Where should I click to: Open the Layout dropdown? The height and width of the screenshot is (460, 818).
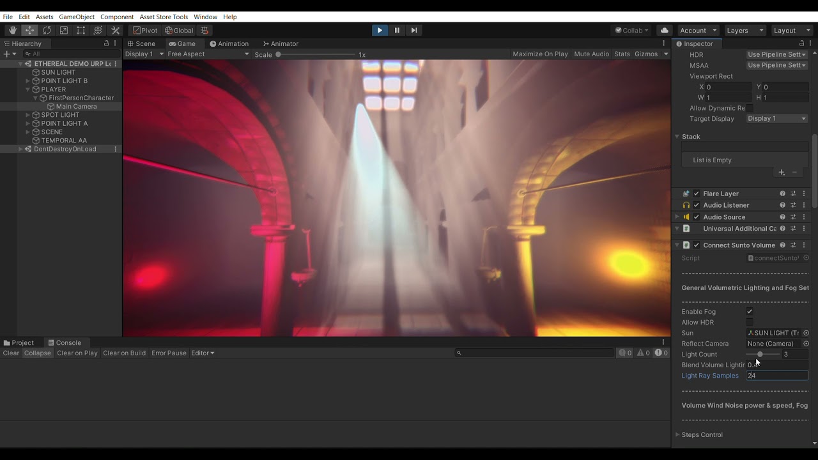point(791,30)
